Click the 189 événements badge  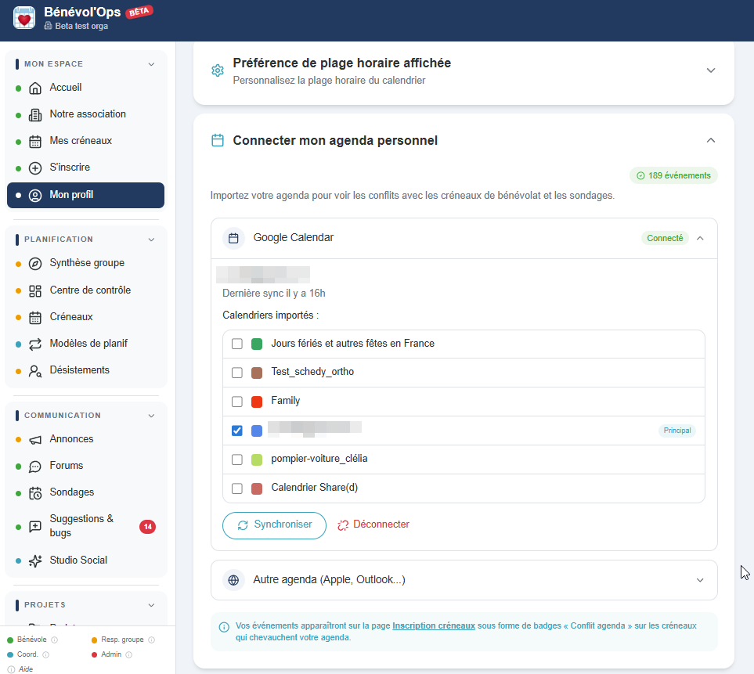673,175
